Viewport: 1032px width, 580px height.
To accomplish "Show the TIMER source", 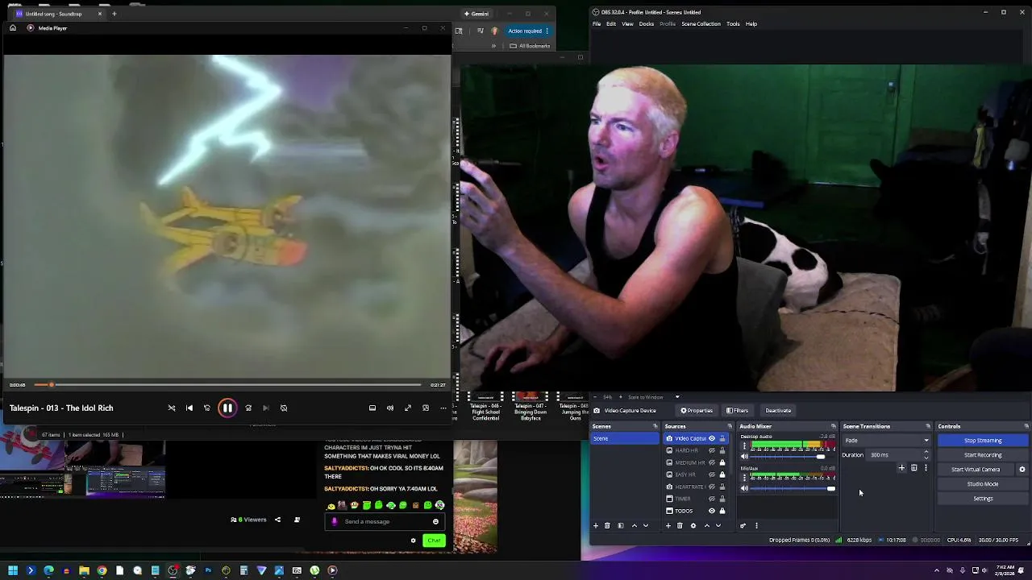I will click(x=712, y=499).
